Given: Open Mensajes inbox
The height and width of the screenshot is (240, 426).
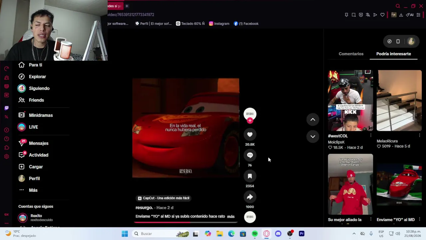Looking at the screenshot, I should click(x=39, y=143).
